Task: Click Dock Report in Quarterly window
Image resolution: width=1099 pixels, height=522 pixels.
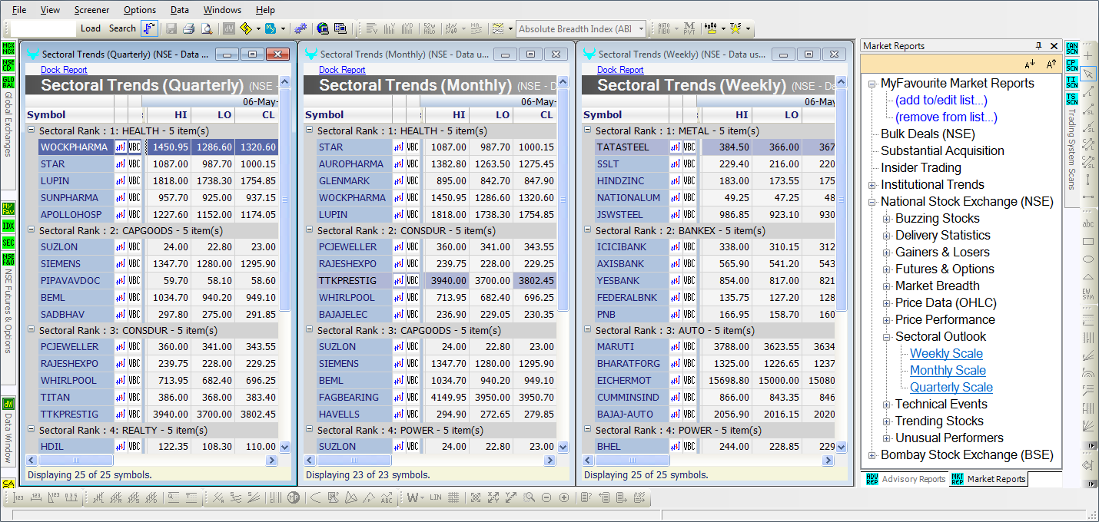Action: pyautogui.click(x=64, y=70)
